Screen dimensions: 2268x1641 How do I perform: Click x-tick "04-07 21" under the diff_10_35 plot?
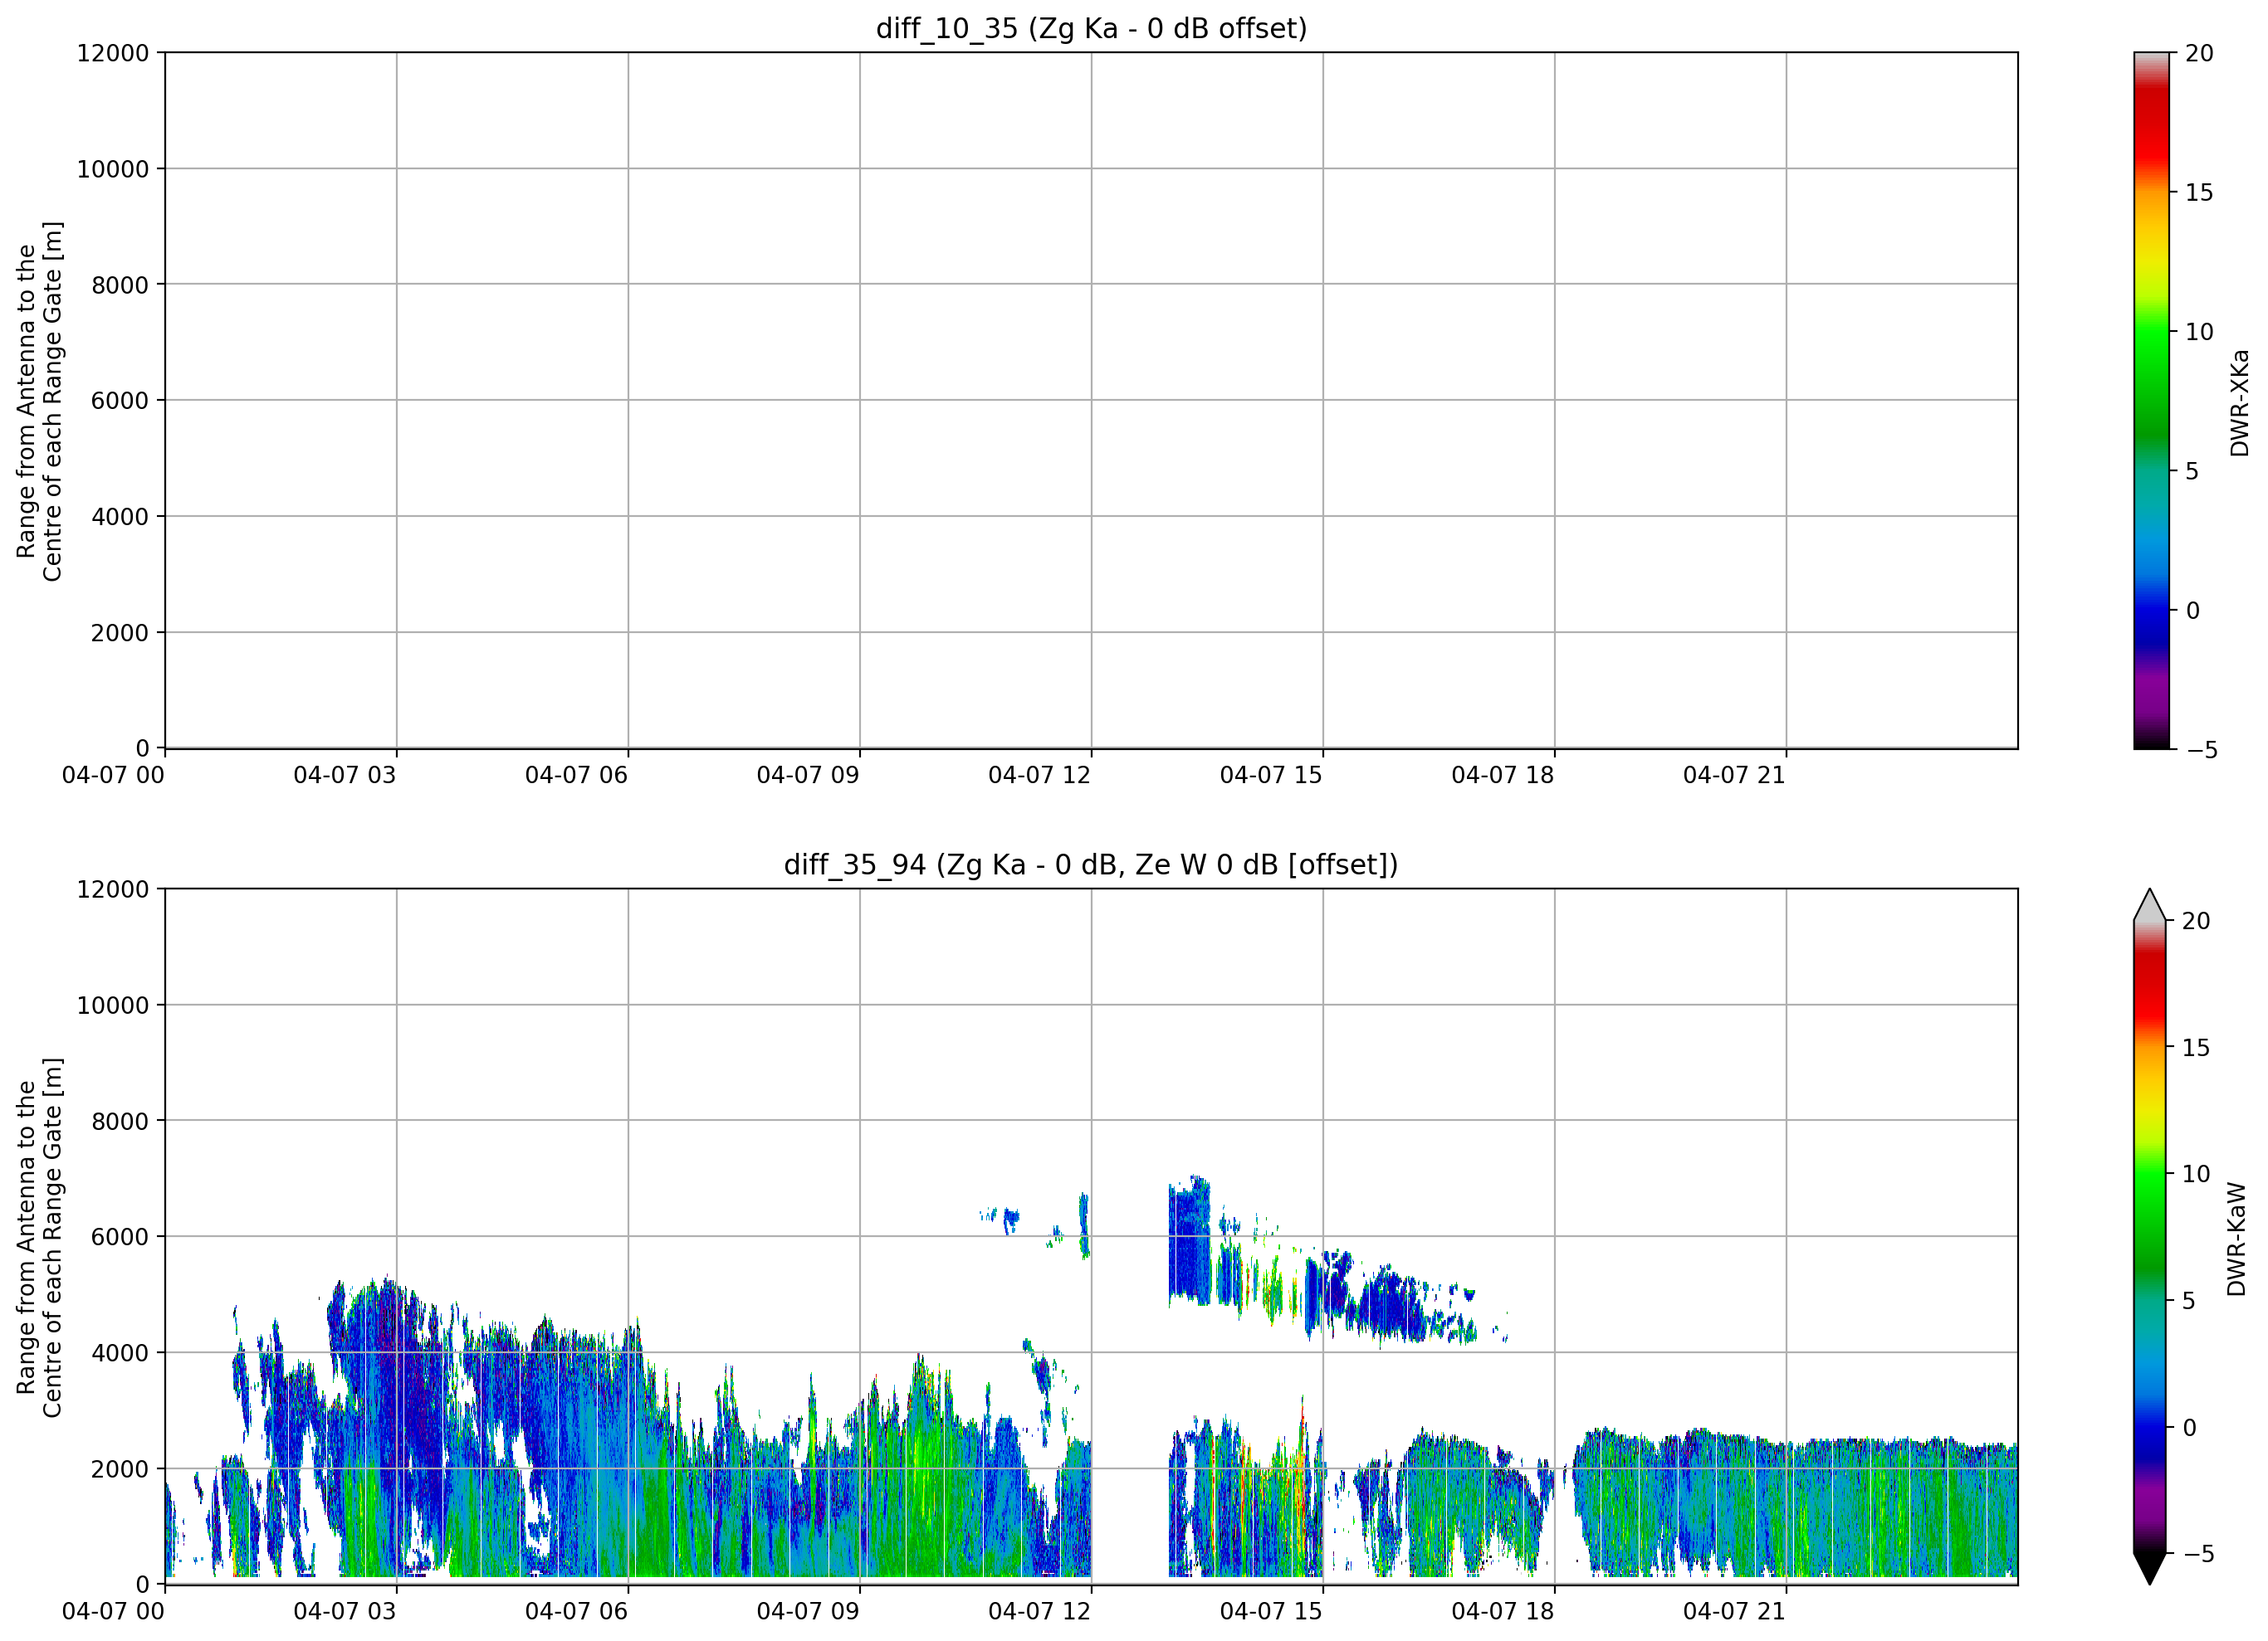(1734, 776)
